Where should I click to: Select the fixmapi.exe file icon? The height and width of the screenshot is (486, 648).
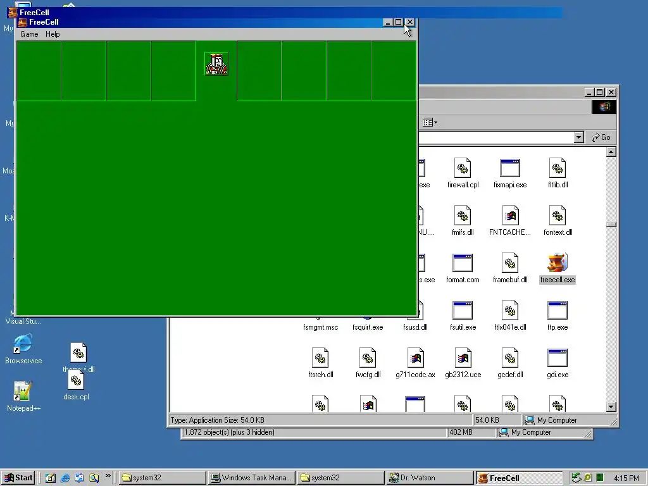[510, 173]
